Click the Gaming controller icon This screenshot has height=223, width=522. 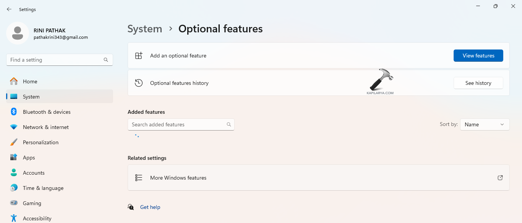[x=14, y=203]
